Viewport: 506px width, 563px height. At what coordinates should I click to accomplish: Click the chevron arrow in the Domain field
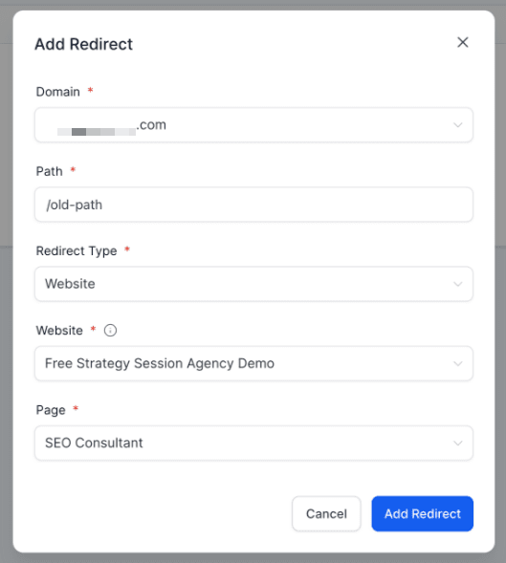(x=458, y=125)
